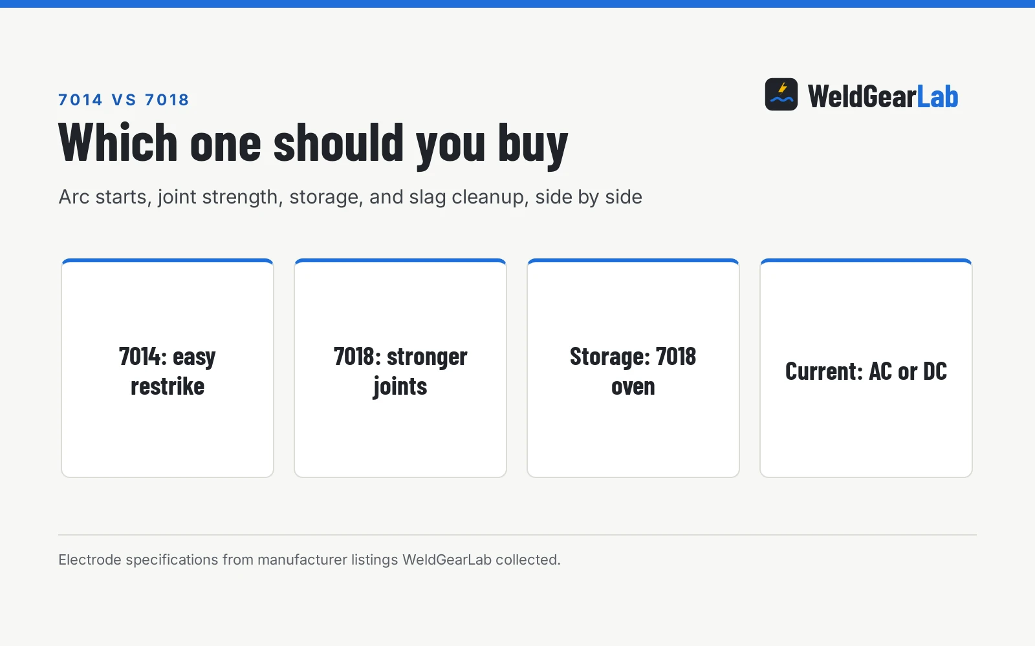Image resolution: width=1035 pixels, height=646 pixels.
Task: Click the blue 'Lab' portion of logo
Action: coord(937,97)
